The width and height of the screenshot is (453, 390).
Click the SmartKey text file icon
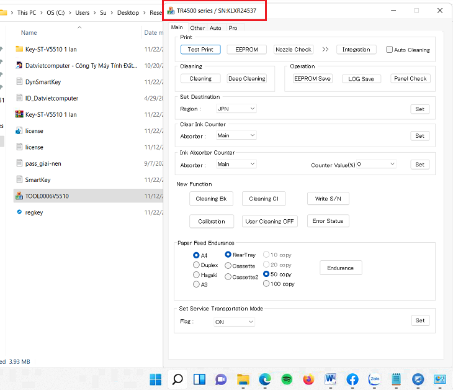click(x=19, y=179)
